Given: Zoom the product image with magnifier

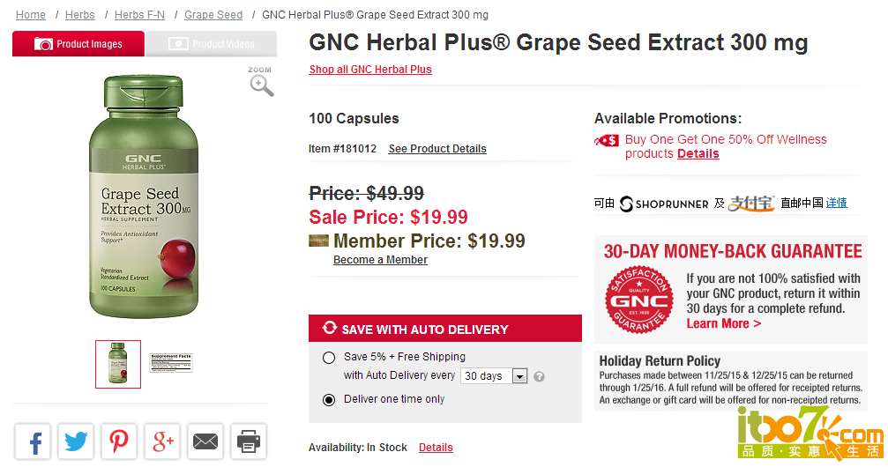Looking at the screenshot, I should click(x=261, y=82).
